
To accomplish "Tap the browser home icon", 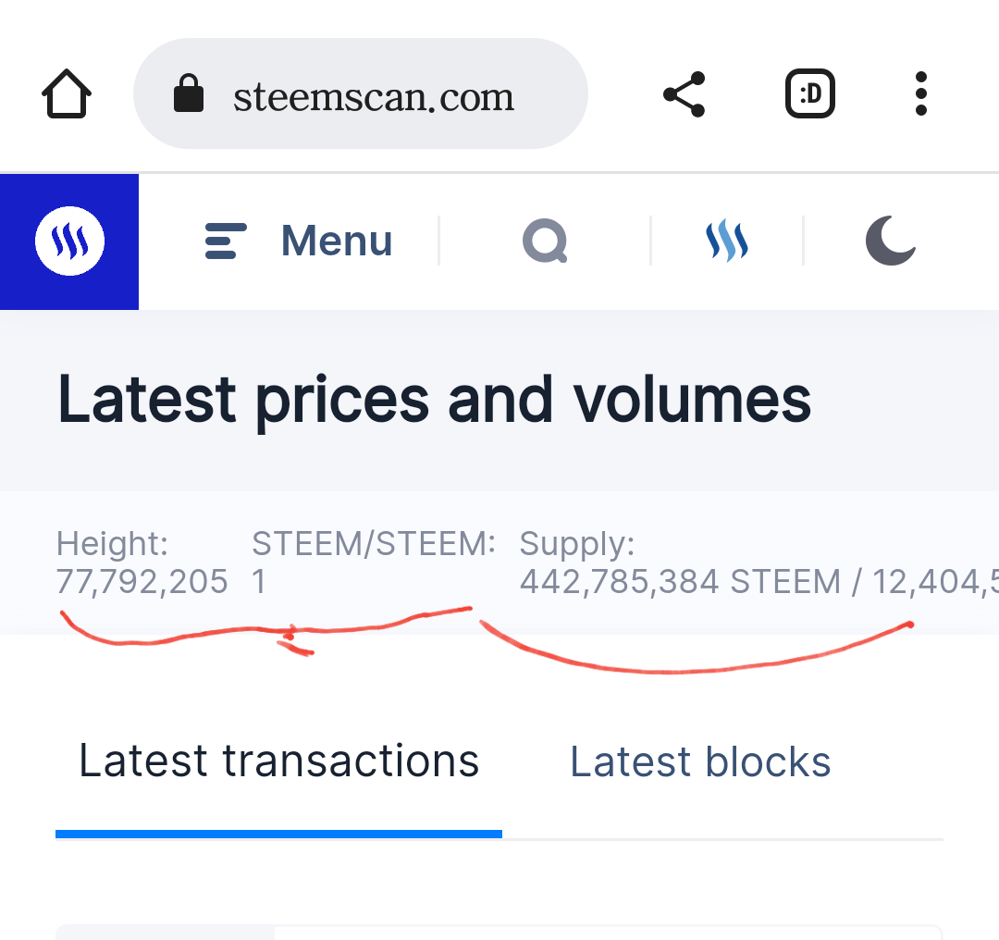I will pos(67,93).
